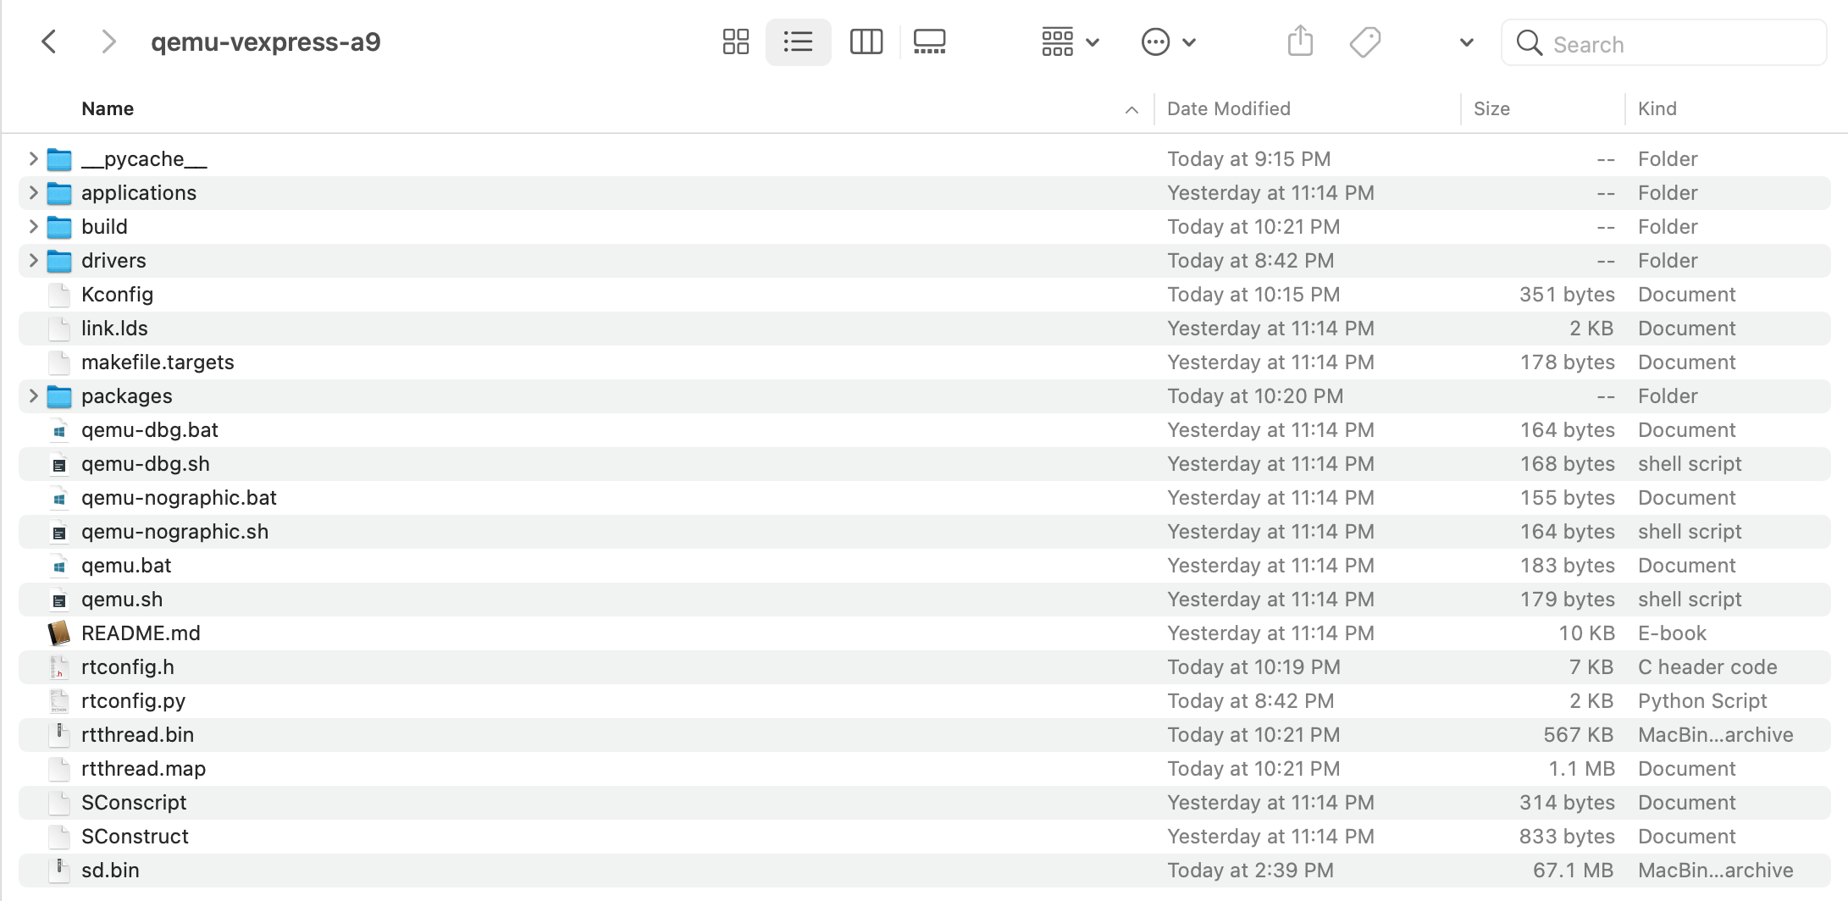This screenshot has width=1848, height=901.
Task: Expand the applications folder
Action: pyautogui.click(x=33, y=193)
